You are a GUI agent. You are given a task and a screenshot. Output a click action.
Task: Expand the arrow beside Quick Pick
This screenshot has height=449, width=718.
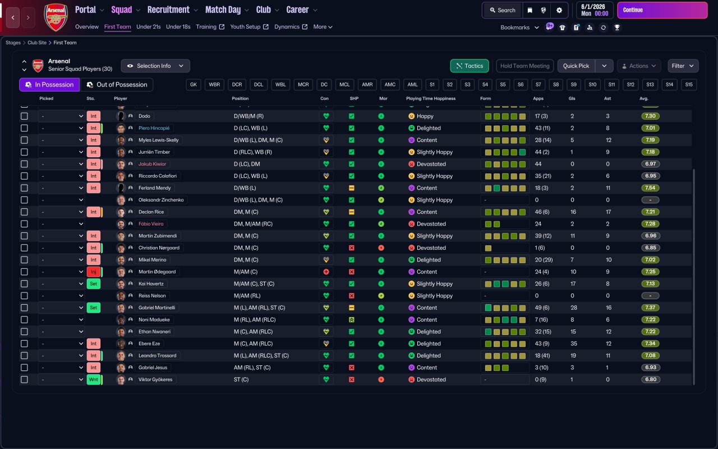coord(604,66)
